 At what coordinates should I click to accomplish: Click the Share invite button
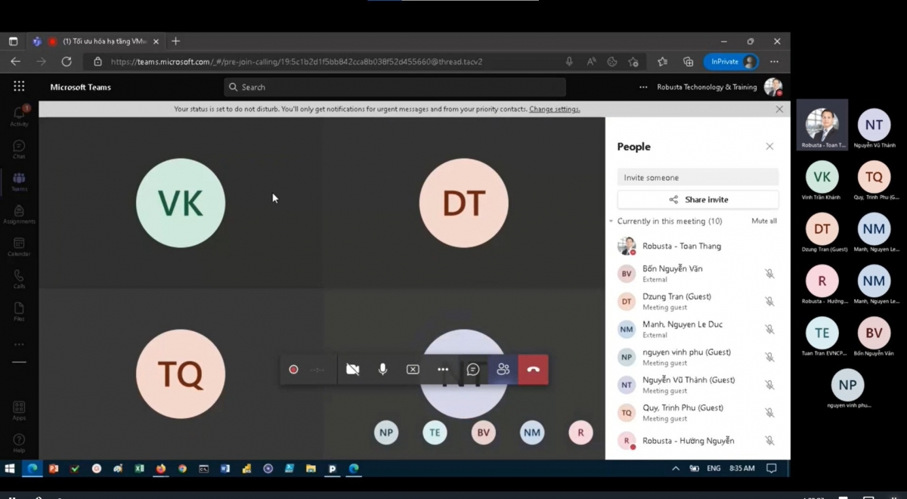(698, 200)
